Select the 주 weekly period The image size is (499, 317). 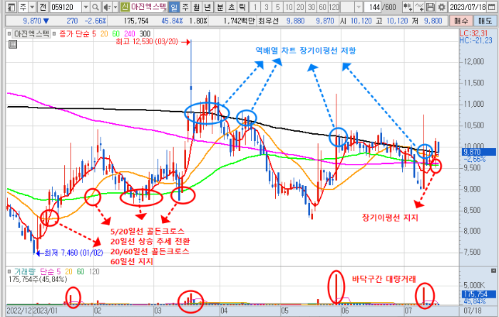click(x=185, y=7)
